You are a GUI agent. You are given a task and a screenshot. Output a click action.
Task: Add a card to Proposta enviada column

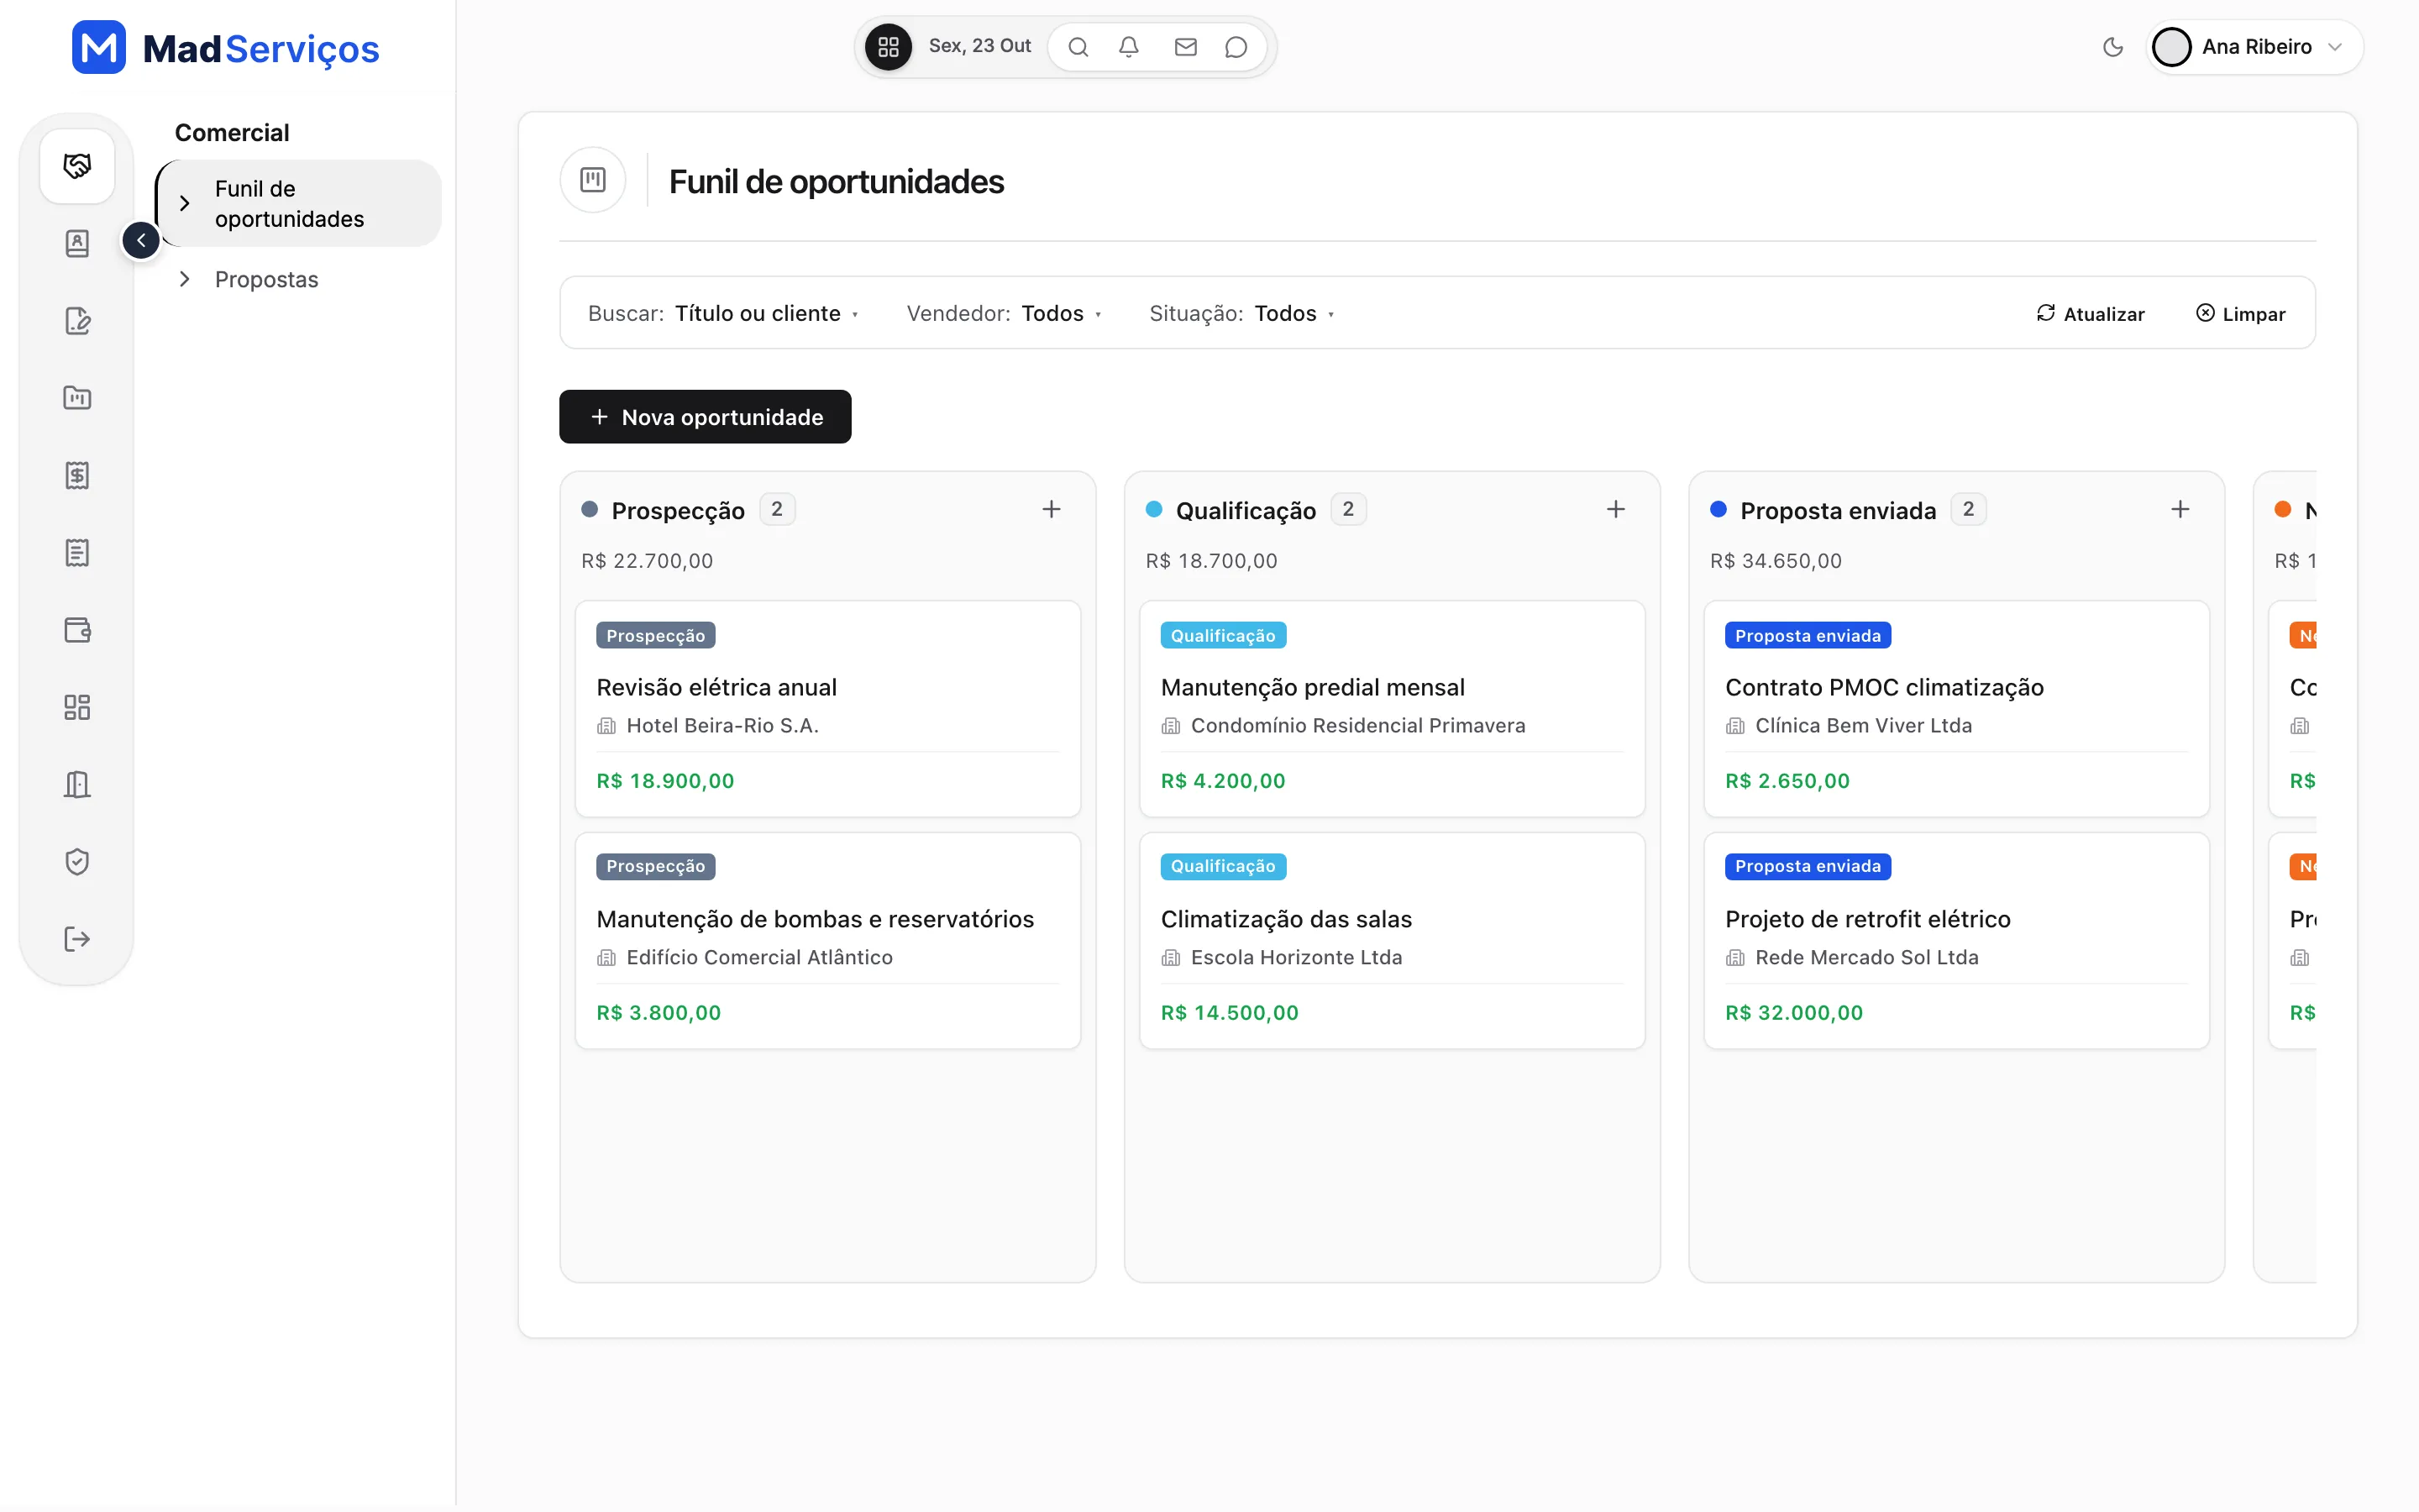pos(2180,510)
